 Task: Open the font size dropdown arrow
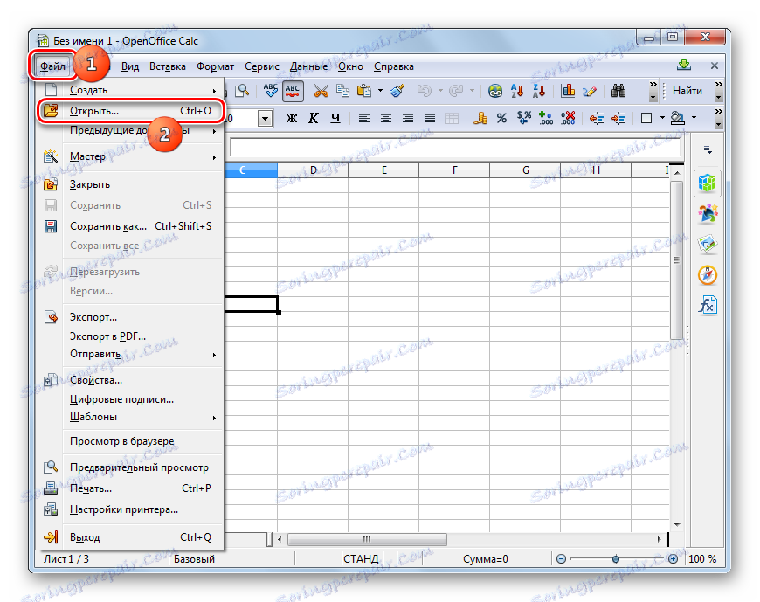pos(265,118)
